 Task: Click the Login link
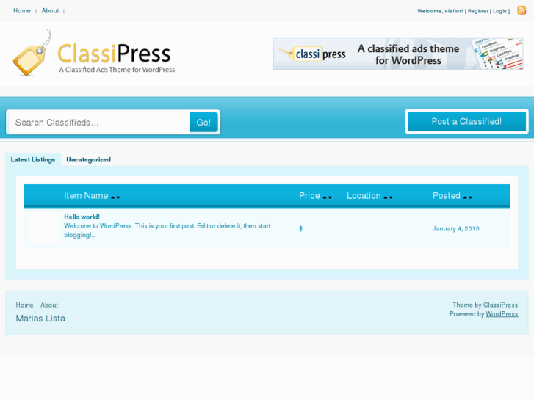tap(499, 11)
